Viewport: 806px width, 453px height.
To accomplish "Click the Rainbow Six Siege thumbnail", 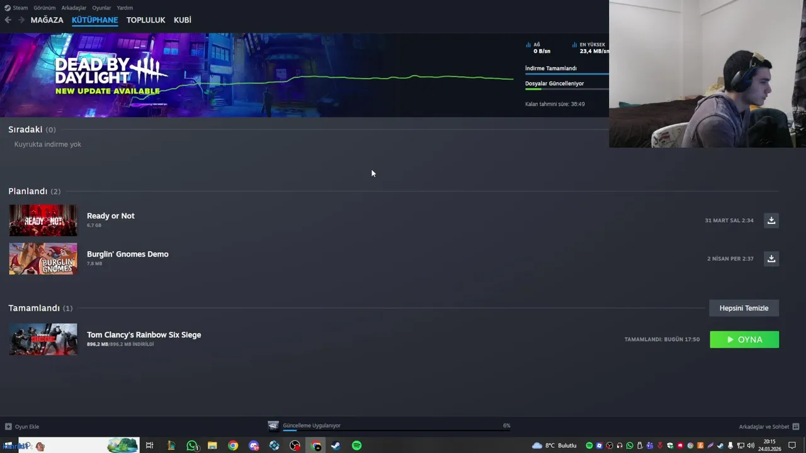I will point(43,339).
